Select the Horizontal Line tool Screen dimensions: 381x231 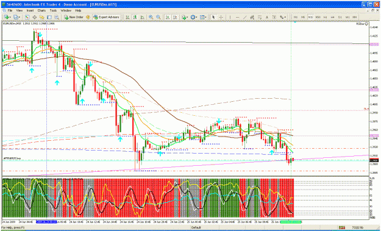[237, 17]
